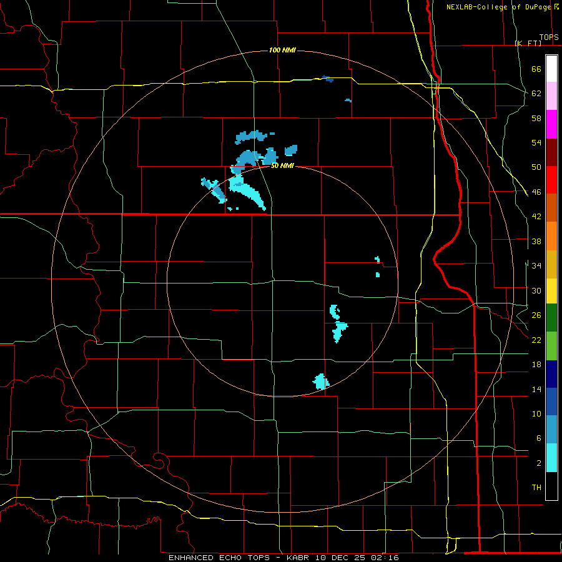The height and width of the screenshot is (562, 562).
Task: Click the 50 NMI range ring label
Action: pyautogui.click(x=282, y=165)
